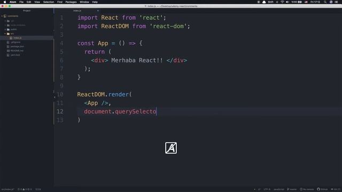
Task: Click ReactDOM.render on line 10
Action: click(103, 94)
